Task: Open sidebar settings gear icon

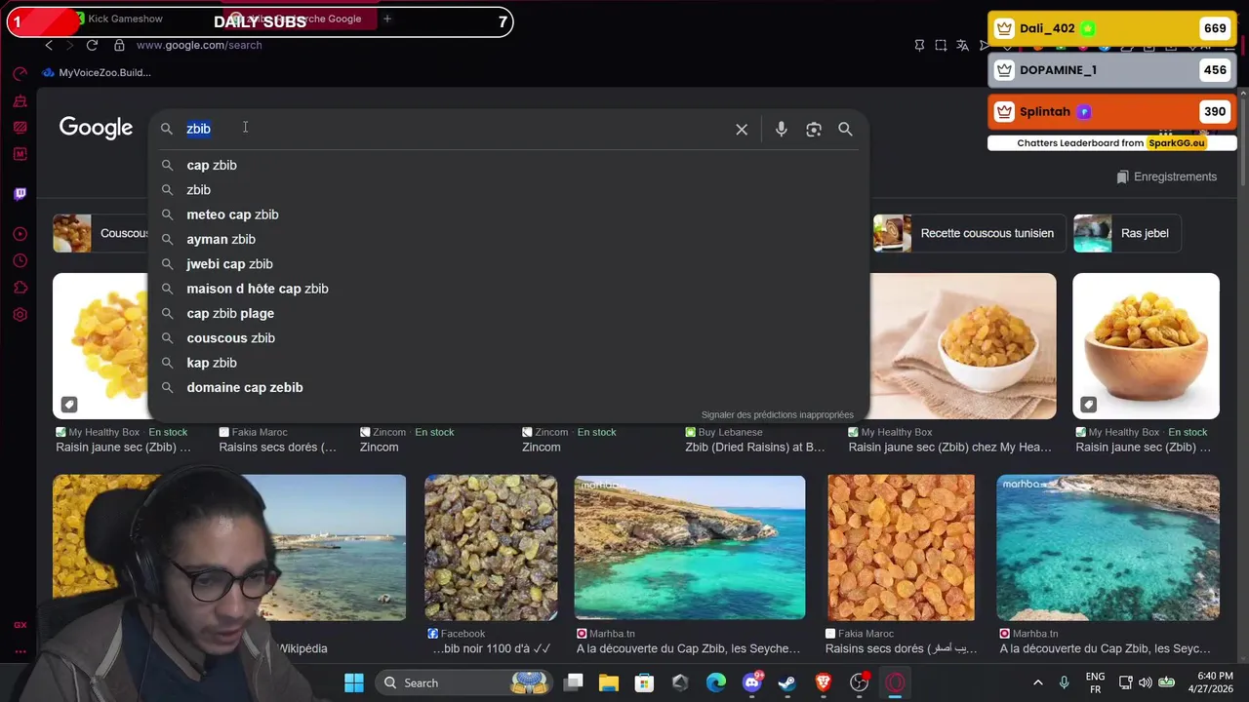Action: pyautogui.click(x=20, y=315)
